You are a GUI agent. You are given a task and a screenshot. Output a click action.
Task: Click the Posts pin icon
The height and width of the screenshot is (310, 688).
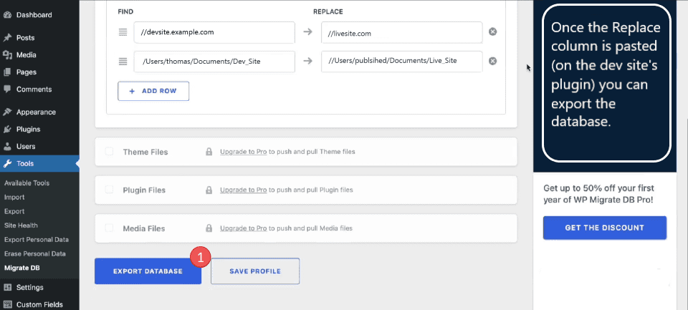pos(7,37)
